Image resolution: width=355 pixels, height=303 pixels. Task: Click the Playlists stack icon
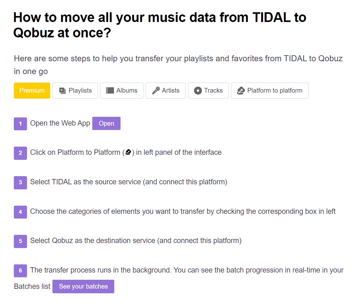pyautogui.click(x=62, y=91)
